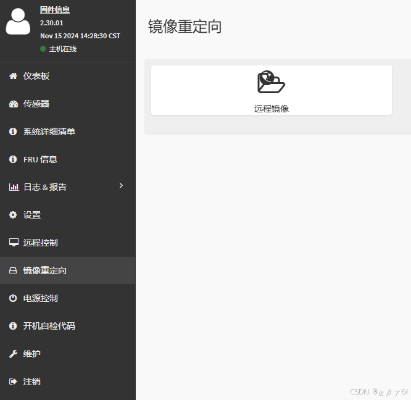Image resolution: width=411 pixels, height=400 pixels.
Task: Click the 镜像重定向 drive icon in sidebar
Action: pos(13,270)
